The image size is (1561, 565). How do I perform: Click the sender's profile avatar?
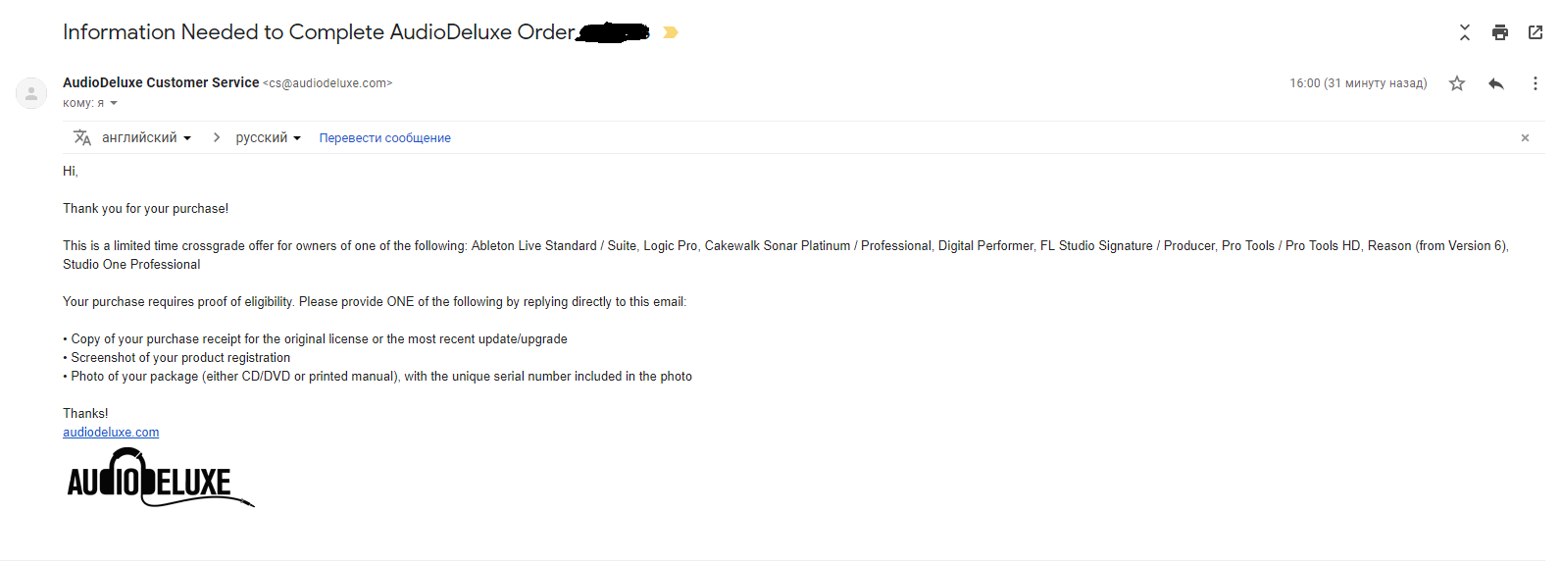(31, 93)
